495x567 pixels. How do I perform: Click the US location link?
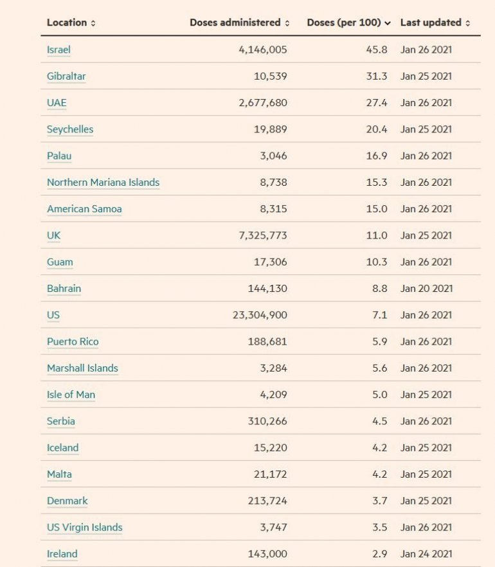click(x=53, y=315)
